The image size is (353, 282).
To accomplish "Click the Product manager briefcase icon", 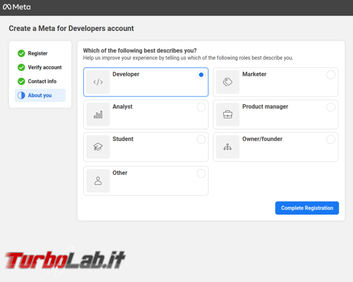I will click(228, 115).
